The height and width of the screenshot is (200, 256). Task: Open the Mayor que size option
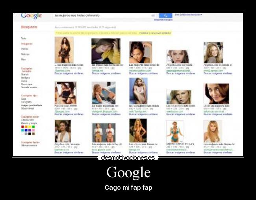26,84
